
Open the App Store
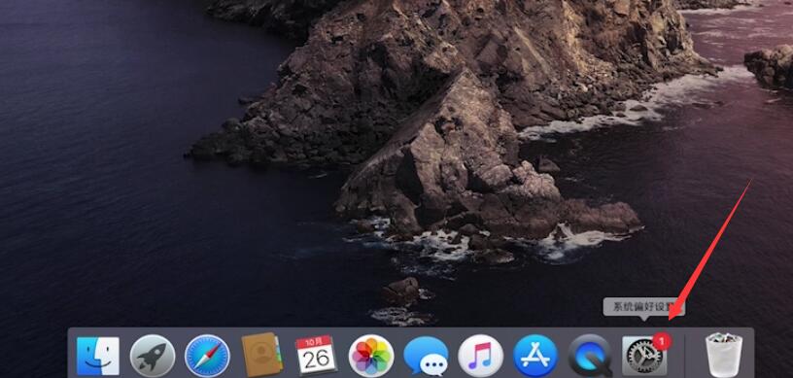coord(535,356)
